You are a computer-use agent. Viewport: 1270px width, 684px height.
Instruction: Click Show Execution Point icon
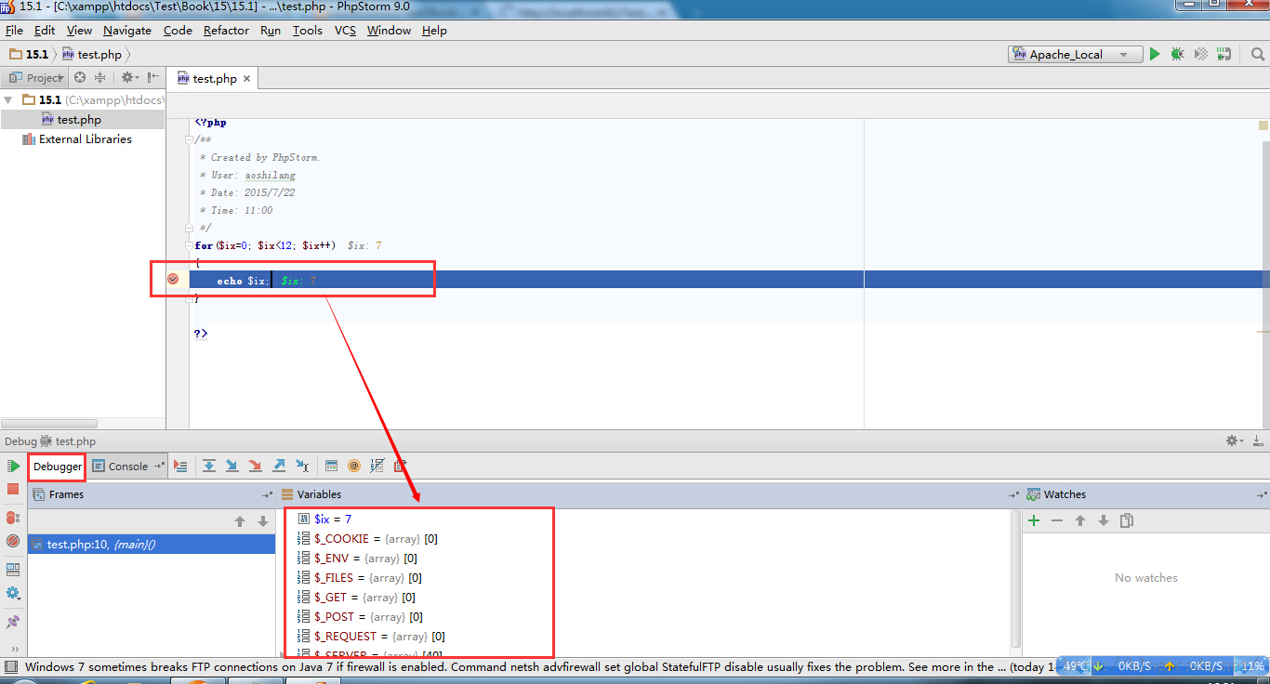pyautogui.click(x=180, y=467)
